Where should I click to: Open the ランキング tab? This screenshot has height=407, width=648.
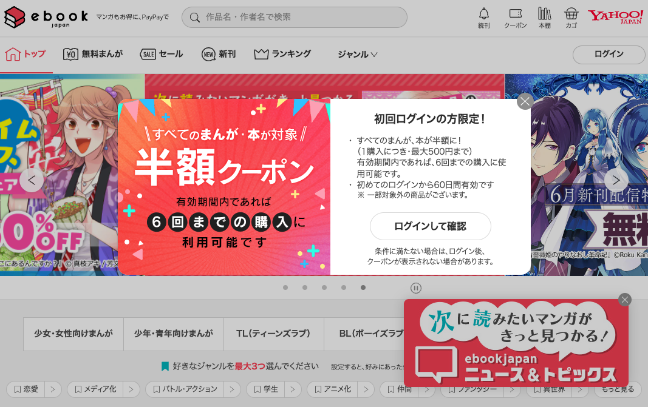point(282,54)
